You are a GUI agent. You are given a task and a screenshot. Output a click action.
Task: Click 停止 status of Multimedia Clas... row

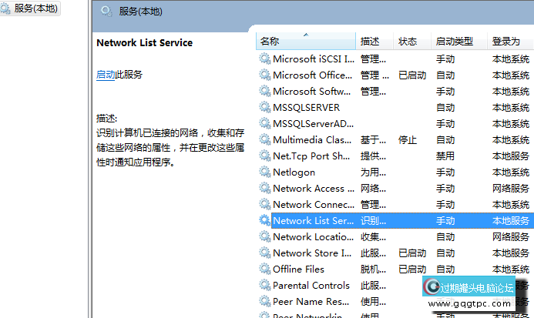(408, 140)
